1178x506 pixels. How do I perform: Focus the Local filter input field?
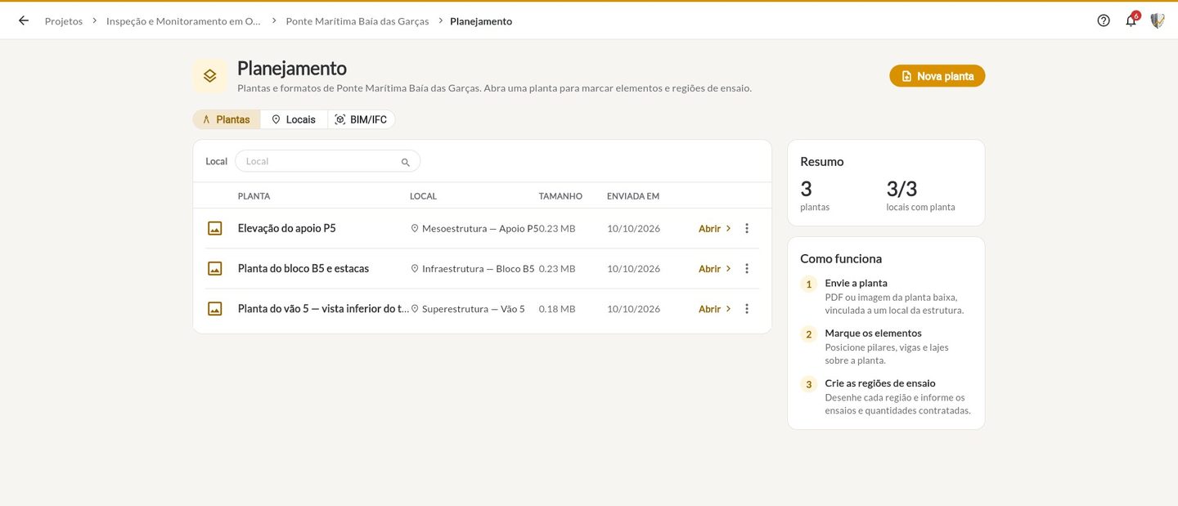pos(327,161)
